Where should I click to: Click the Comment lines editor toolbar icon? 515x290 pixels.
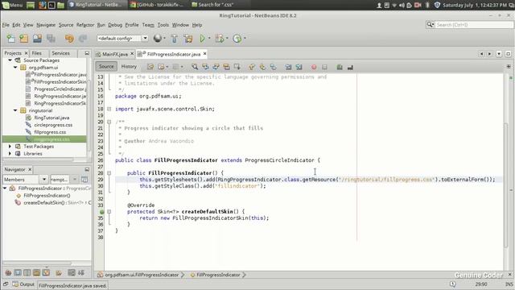340,67
